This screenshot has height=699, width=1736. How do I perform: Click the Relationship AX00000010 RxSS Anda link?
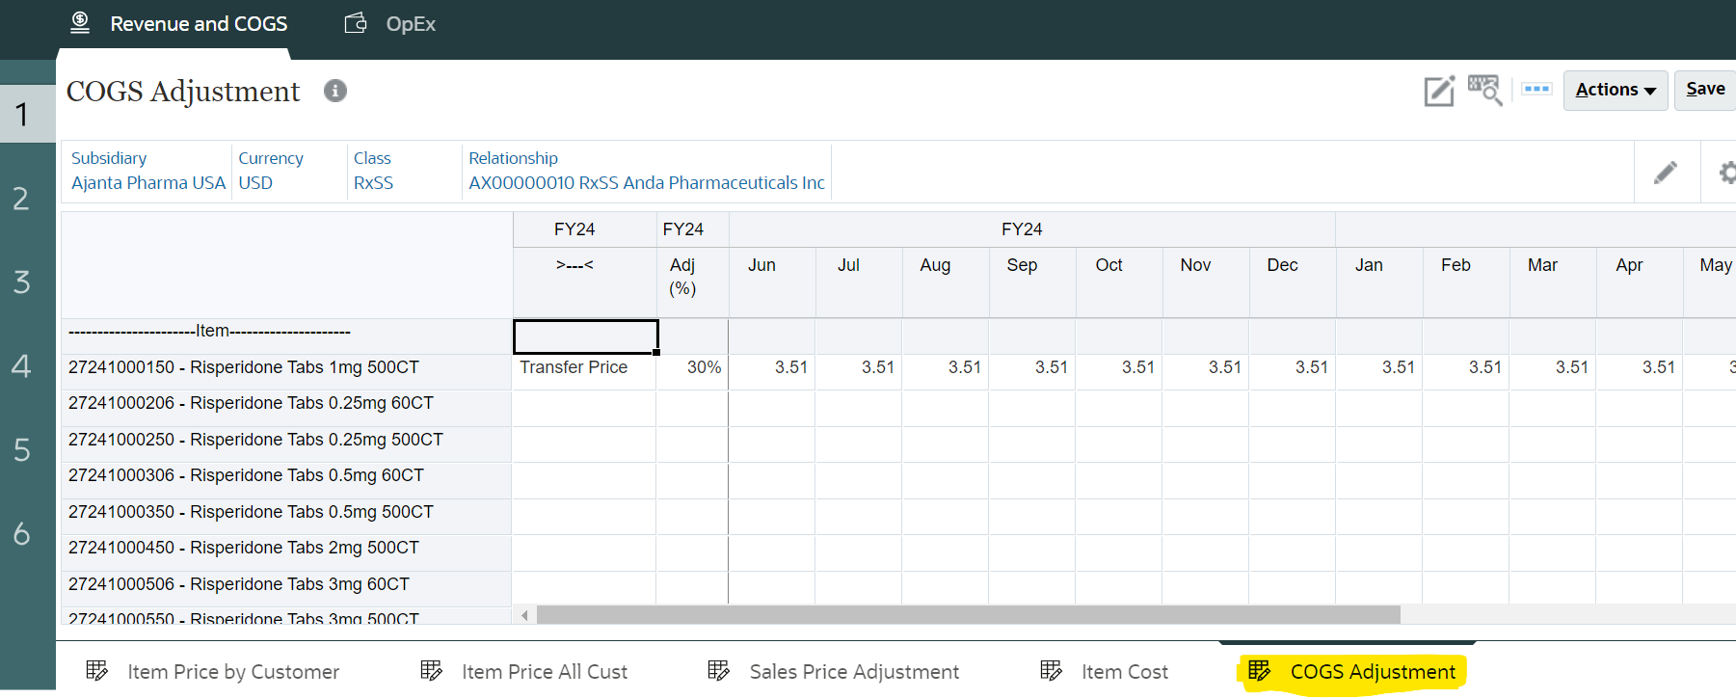646,183
